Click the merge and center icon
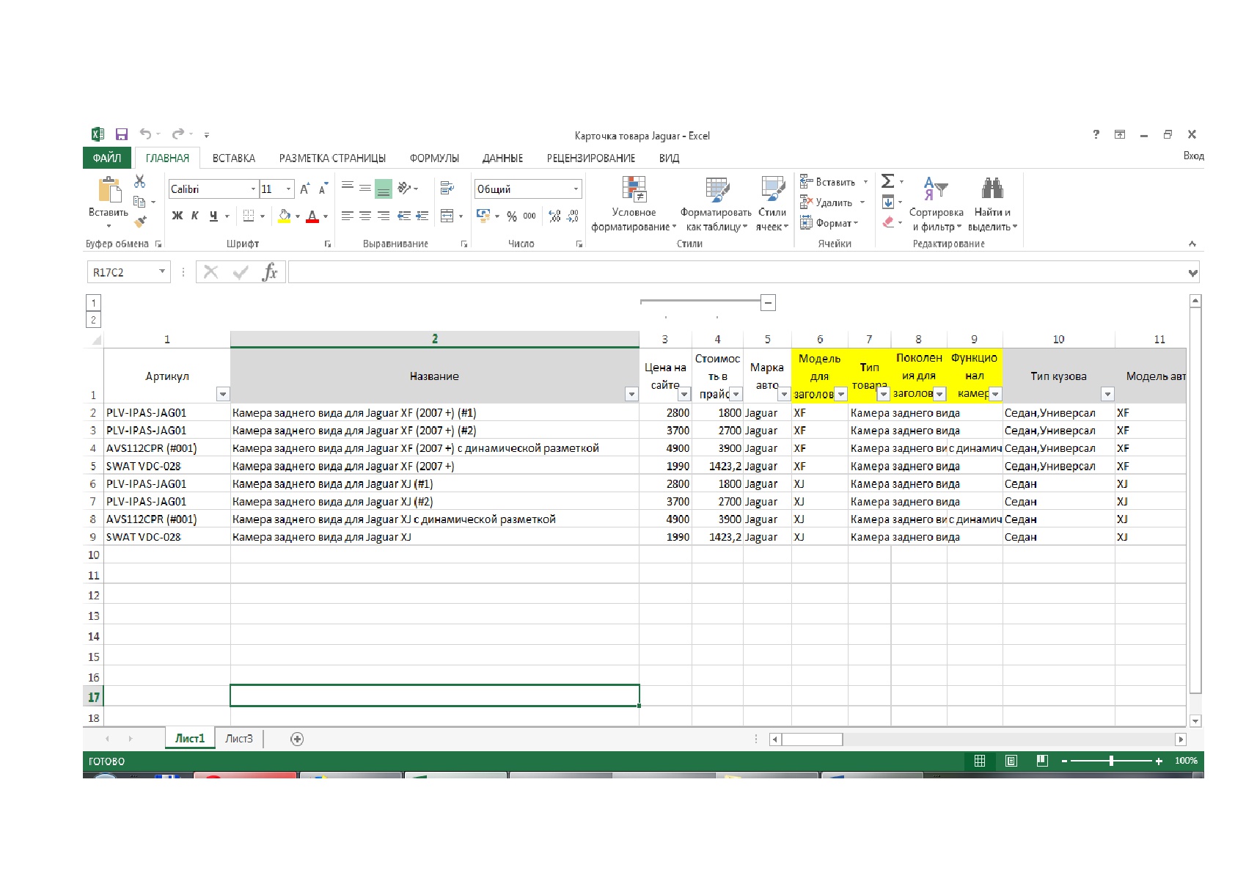Screen dimensions: 1235x873 (x=447, y=216)
